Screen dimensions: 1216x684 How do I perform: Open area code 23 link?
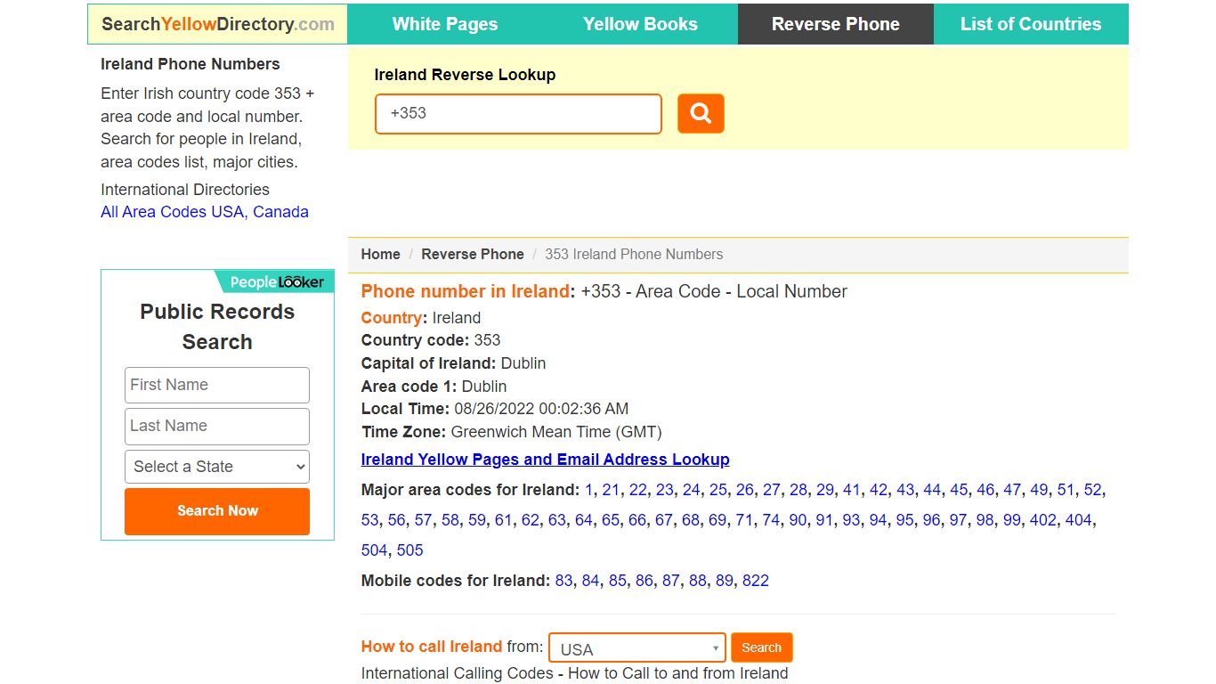(664, 490)
